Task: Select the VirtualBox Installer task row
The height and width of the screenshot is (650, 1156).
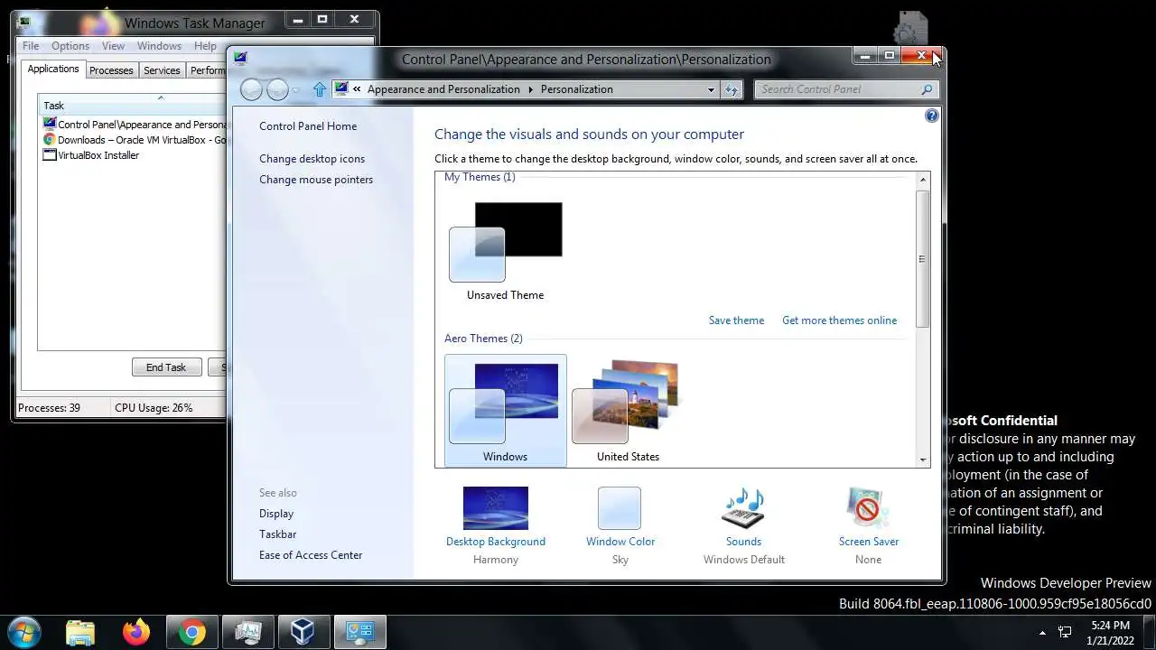Action: 134,155
